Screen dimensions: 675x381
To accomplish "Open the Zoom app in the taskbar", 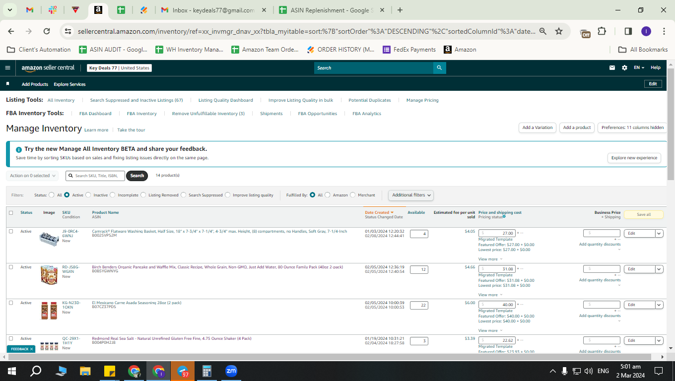I will (x=231, y=371).
